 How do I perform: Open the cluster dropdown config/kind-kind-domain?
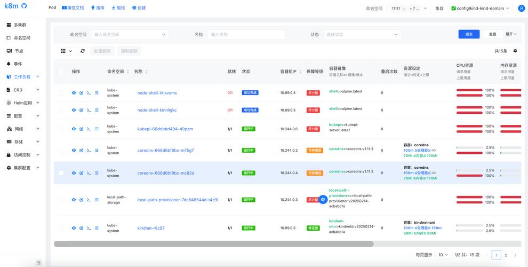coord(480,9)
